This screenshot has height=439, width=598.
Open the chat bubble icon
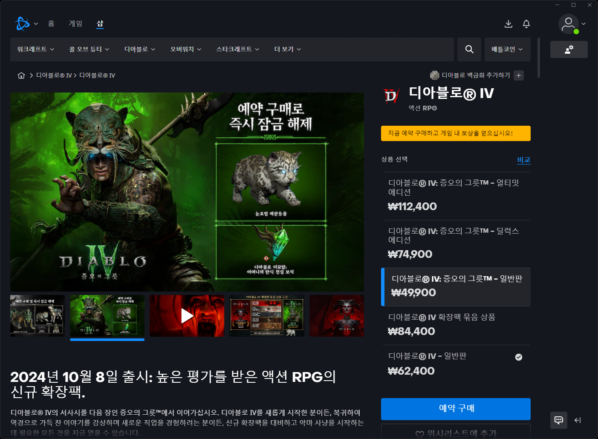coord(559,420)
